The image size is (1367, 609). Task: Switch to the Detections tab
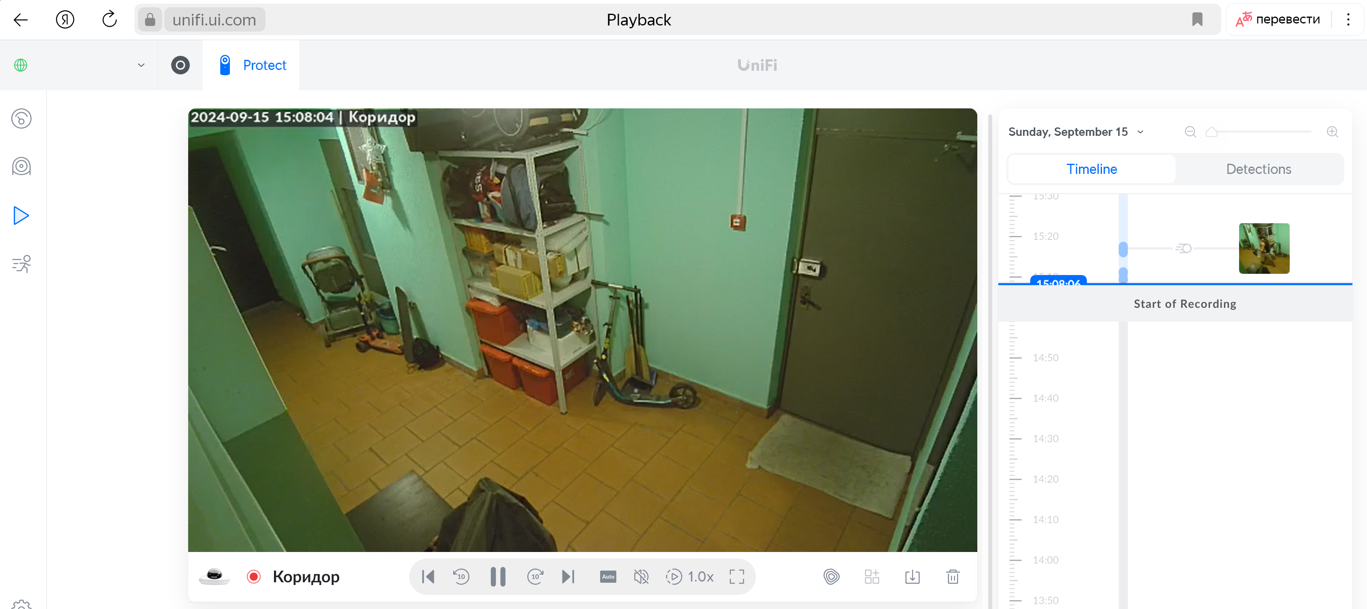coord(1258,169)
